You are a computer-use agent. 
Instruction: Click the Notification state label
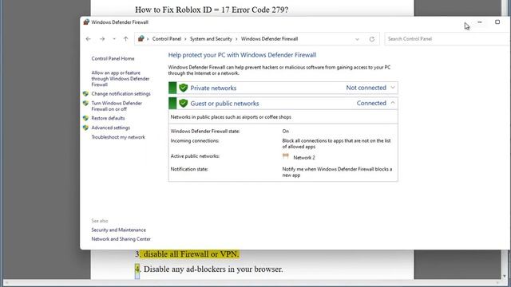pos(189,169)
